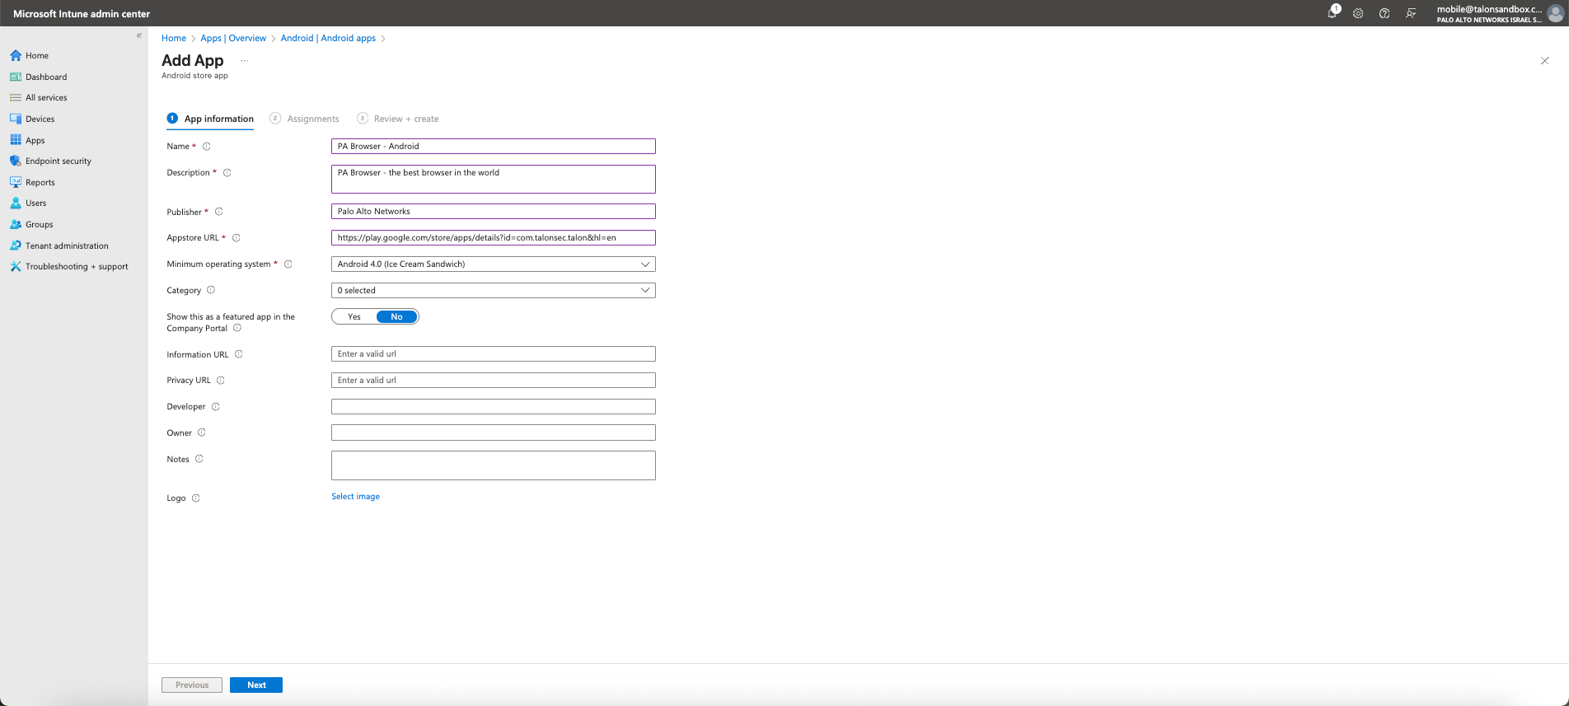Click the Tenant administration icon
This screenshot has width=1569, height=706.
pos(16,245)
